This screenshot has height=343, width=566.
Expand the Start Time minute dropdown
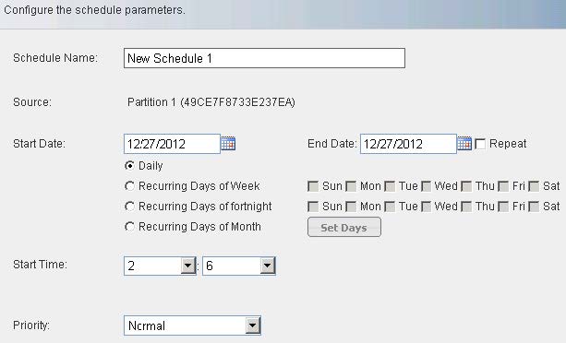click(x=268, y=266)
